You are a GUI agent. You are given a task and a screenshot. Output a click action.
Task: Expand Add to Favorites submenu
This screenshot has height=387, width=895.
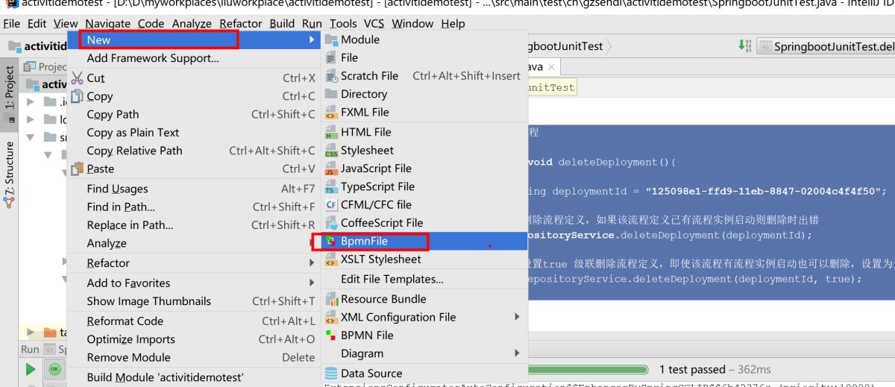(x=194, y=283)
